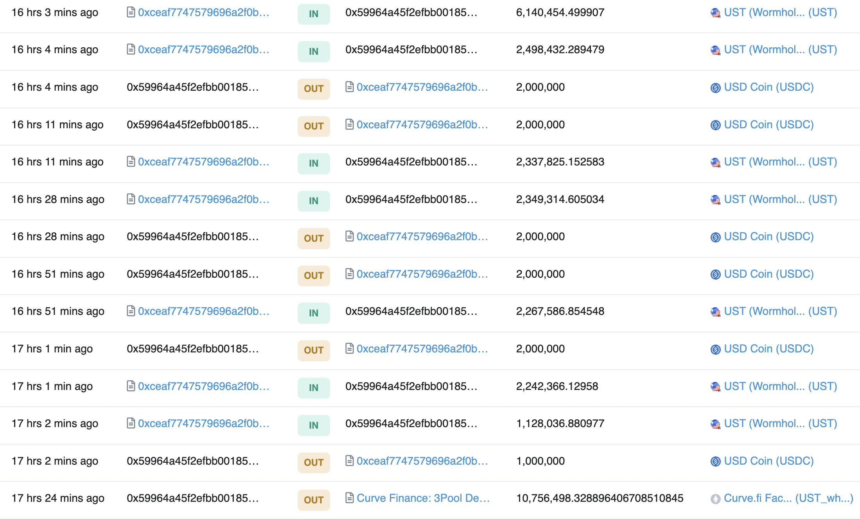This screenshot has height=519, width=860.
Task: Click contract icon in the 2,498,432.289479 row
Action: click(131, 49)
